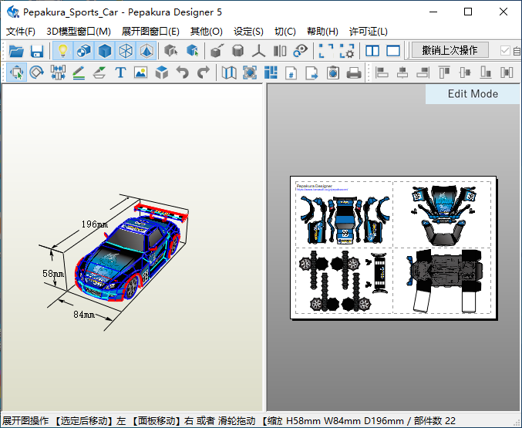Screen dimensions: 522x428
Task: Toggle the pyramid shape display icon
Action: click(146, 51)
